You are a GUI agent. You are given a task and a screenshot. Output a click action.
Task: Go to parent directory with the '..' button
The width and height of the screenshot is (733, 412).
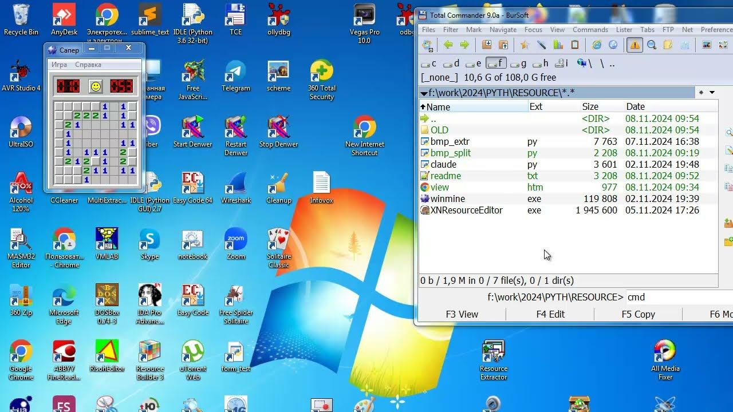[x=612, y=64]
